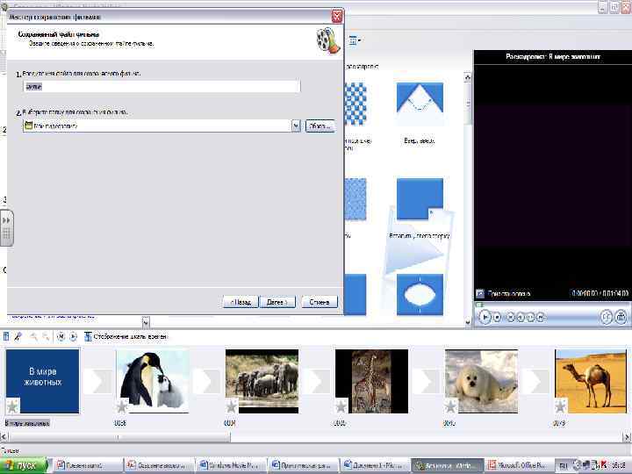Close the Save Movie Wizard dialog

coord(337,17)
